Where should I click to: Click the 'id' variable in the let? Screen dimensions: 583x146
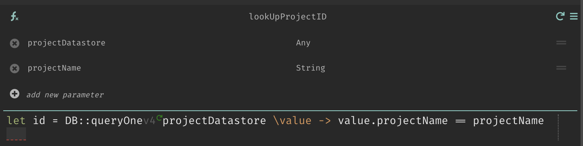pyautogui.click(x=39, y=120)
